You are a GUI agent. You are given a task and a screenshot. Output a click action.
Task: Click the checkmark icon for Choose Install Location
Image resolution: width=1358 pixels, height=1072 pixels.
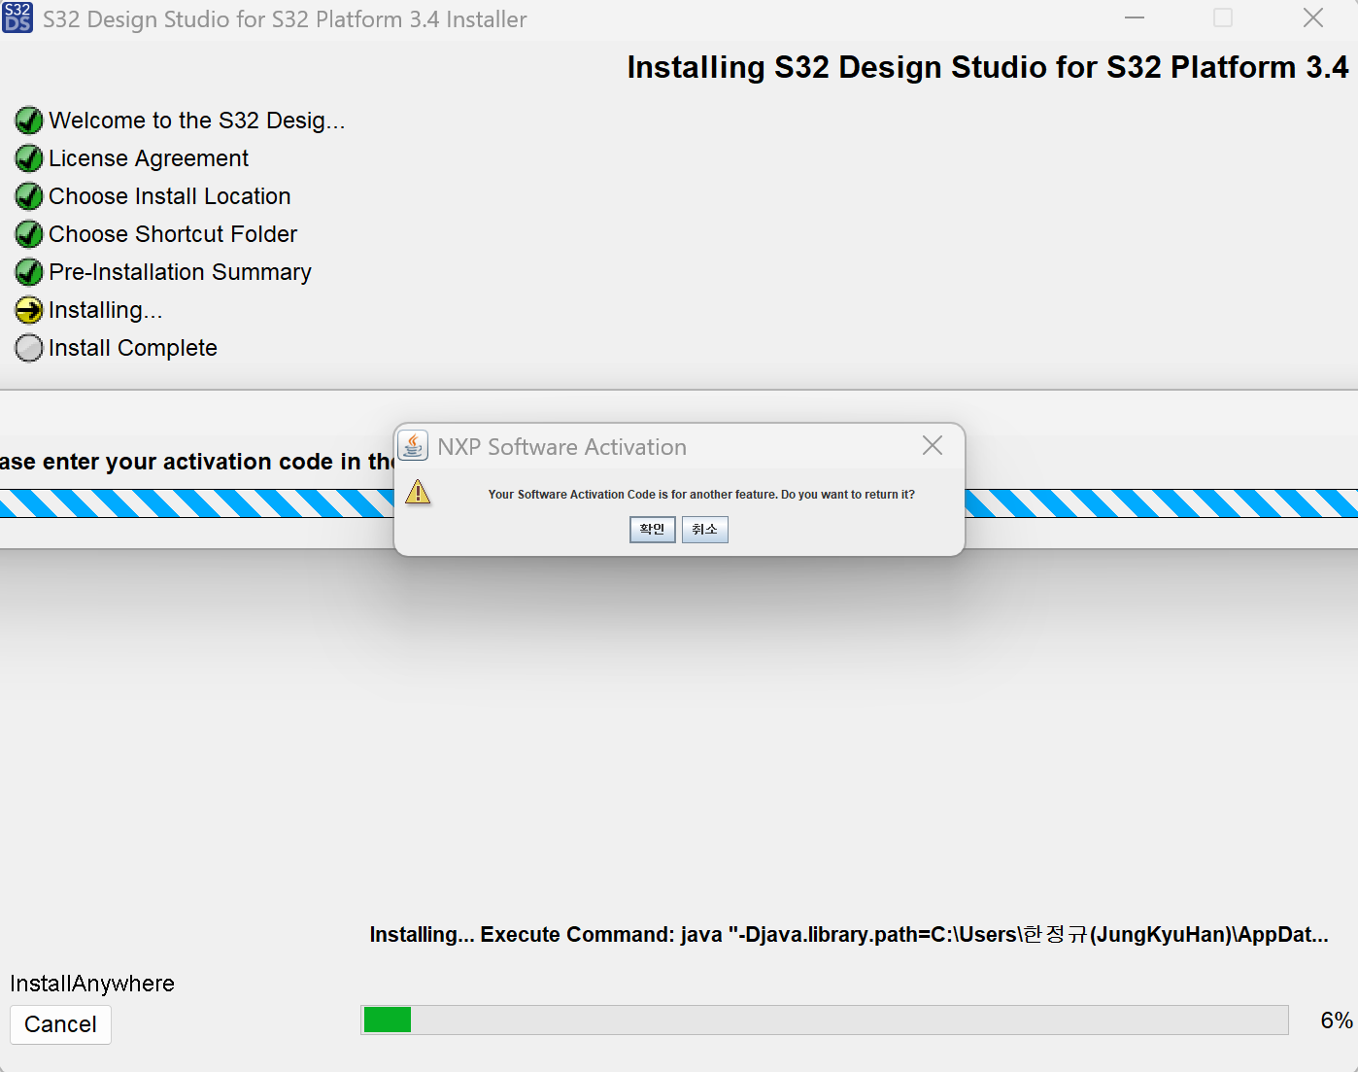(29, 196)
